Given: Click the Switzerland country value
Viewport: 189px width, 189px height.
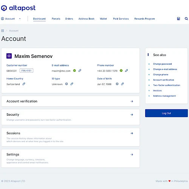Looking at the screenshot, I should (x=13, y=84).
